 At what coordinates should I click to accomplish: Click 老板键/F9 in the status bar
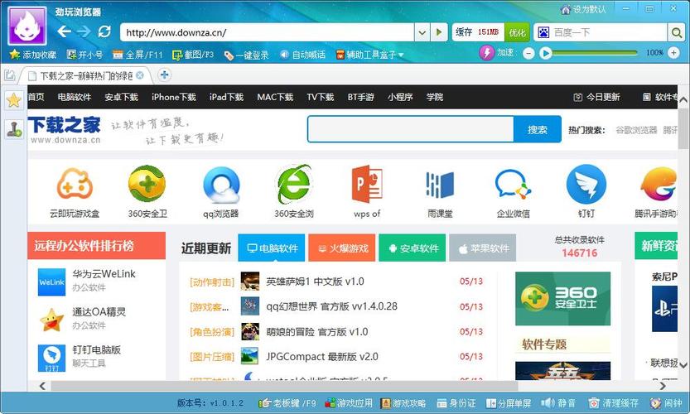click(x=287, y=403)
